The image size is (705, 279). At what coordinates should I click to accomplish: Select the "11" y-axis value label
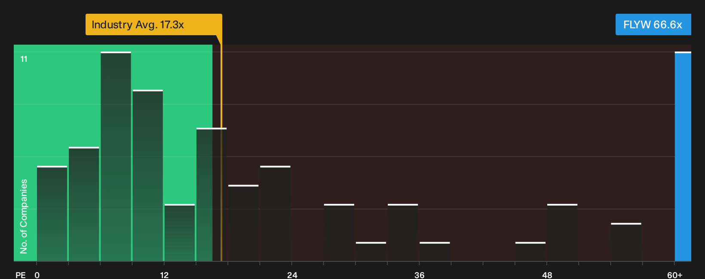coord(24,59)
